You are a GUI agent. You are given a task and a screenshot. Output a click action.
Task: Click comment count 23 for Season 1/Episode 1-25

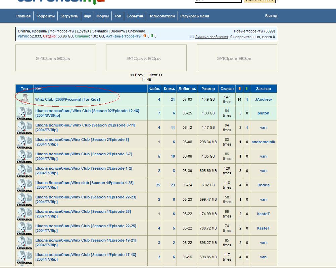[173, 185]
